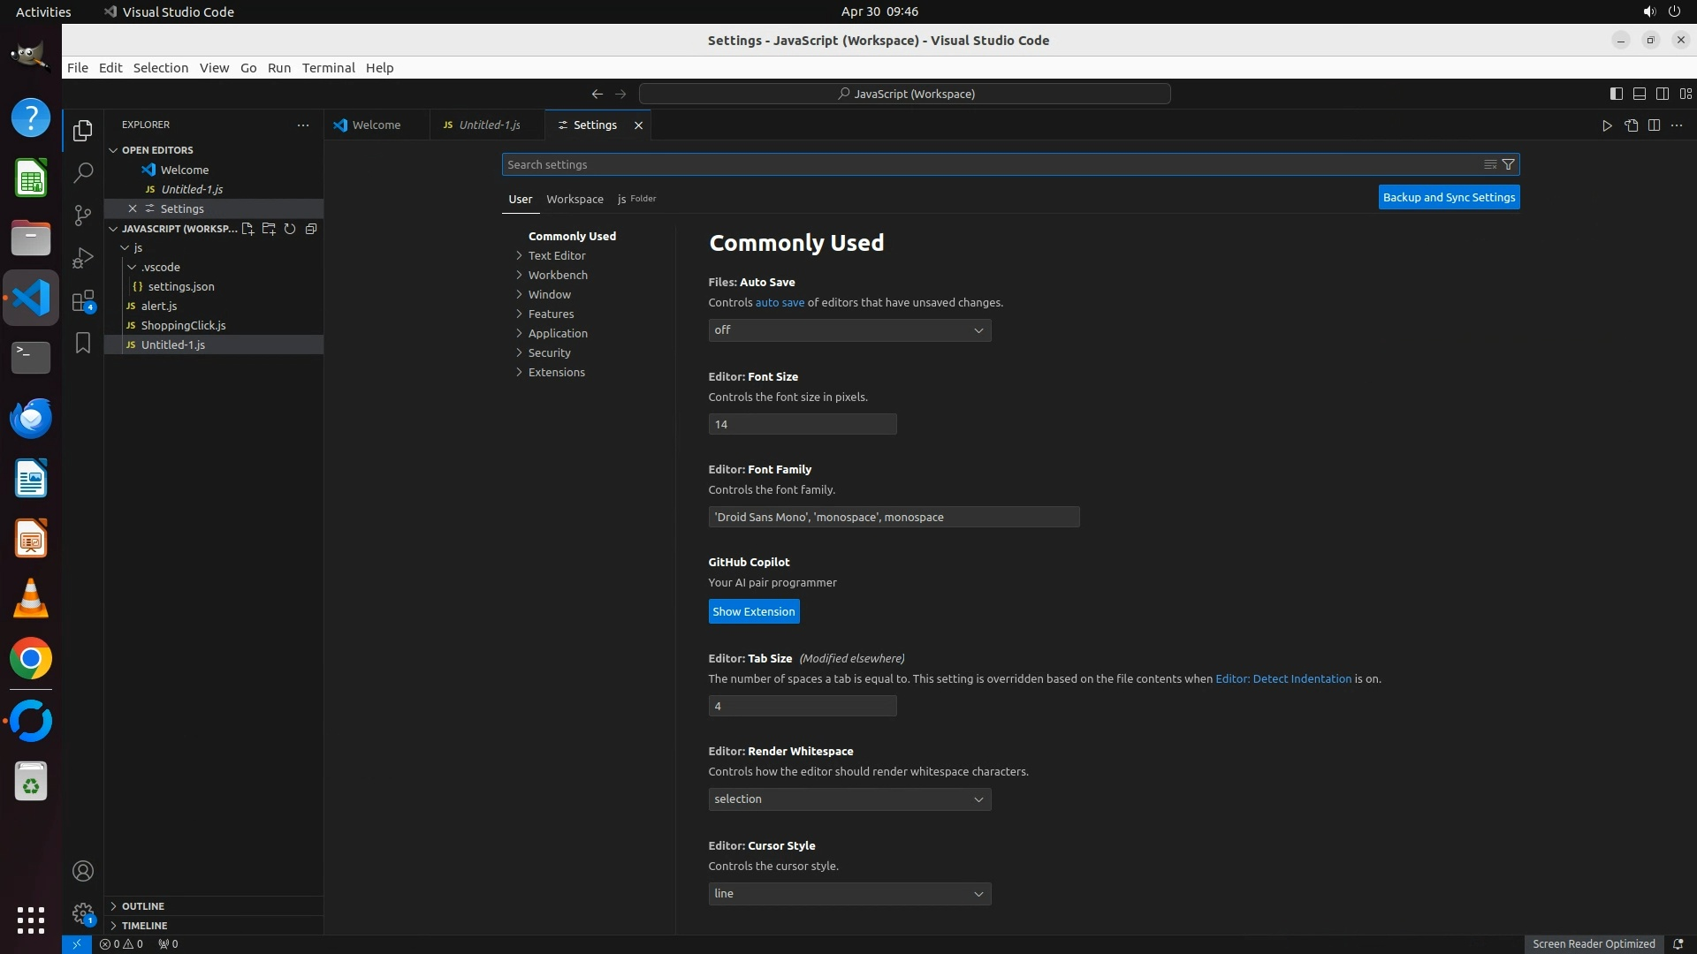Screen dimensions: 1697x954
Task: Open the Render Whitespace dropdown
Action: point(848,799)
